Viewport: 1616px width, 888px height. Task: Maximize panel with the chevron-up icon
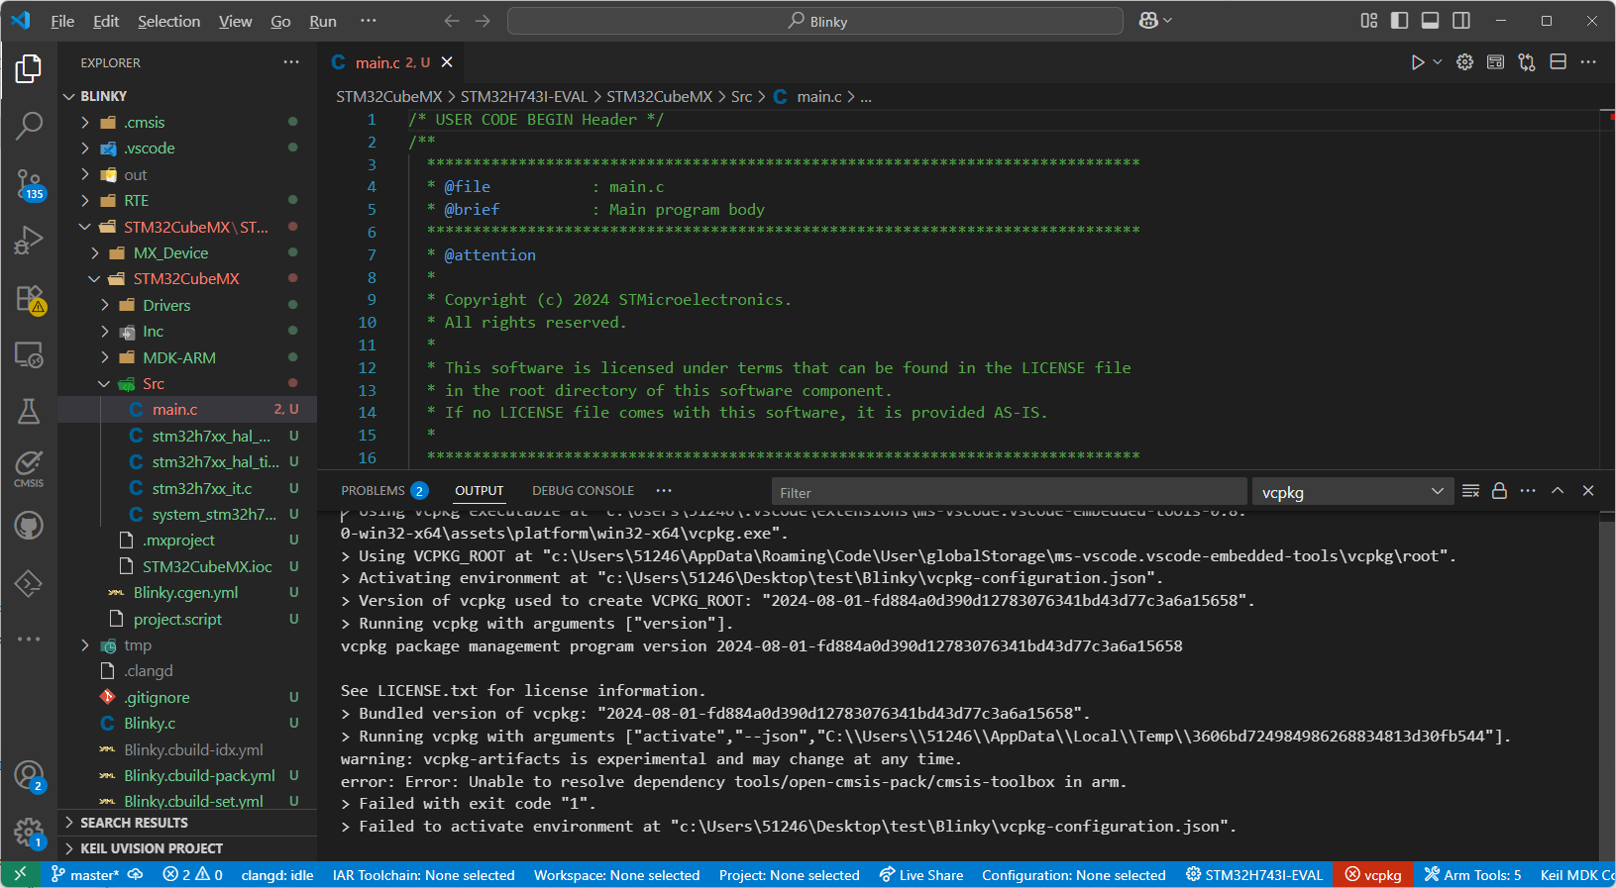pyautogui.click(x=1558, y=491)
